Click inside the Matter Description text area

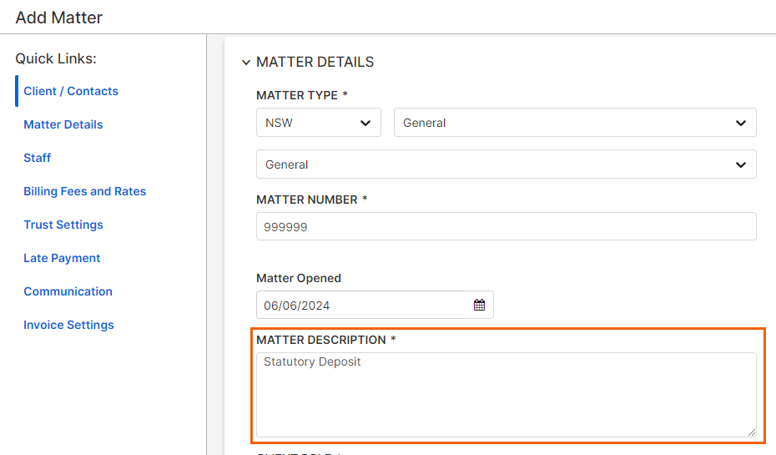coord(506,394)
